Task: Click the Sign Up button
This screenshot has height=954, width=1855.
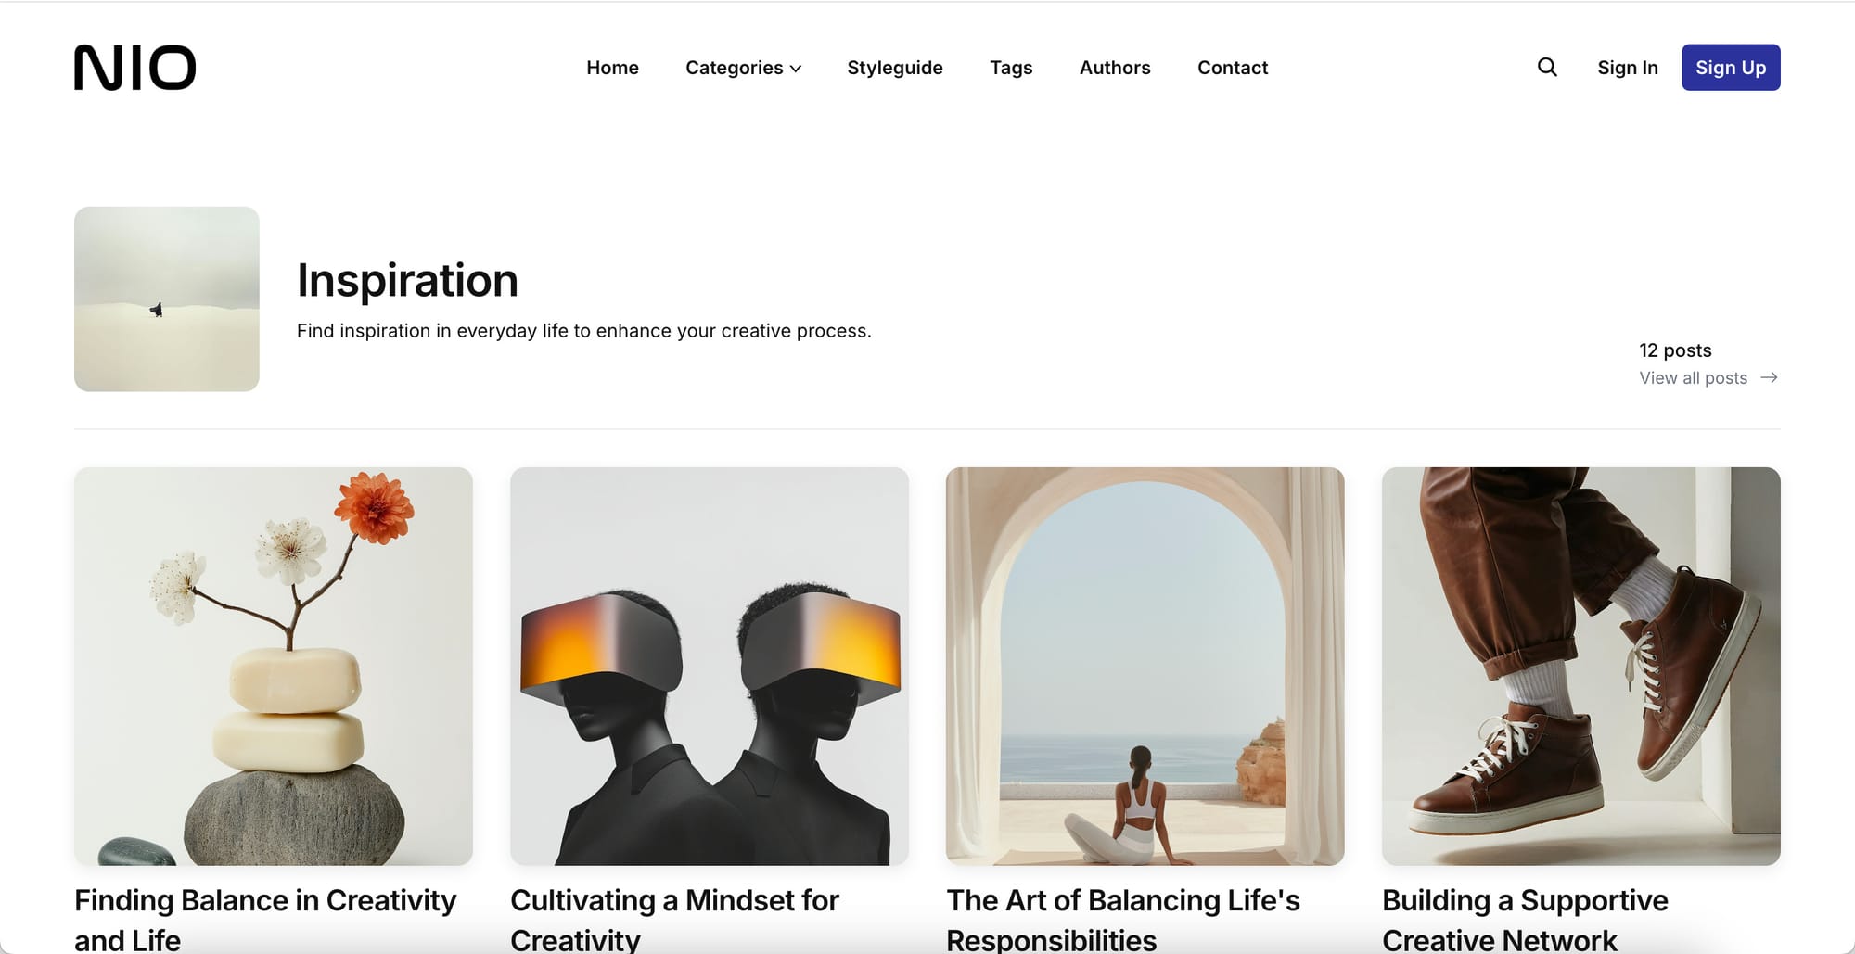Action: coord(1731,68)
